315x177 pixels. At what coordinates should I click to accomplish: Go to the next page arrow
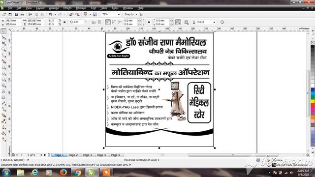point(41,155)
